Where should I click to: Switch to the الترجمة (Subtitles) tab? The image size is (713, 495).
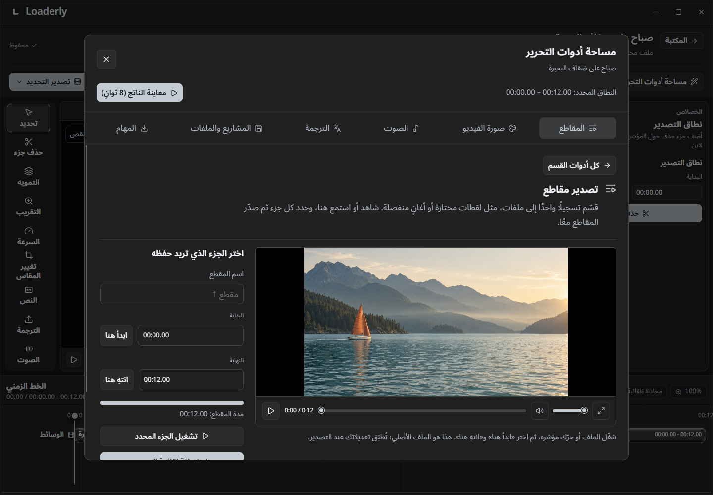pos(323,128)
